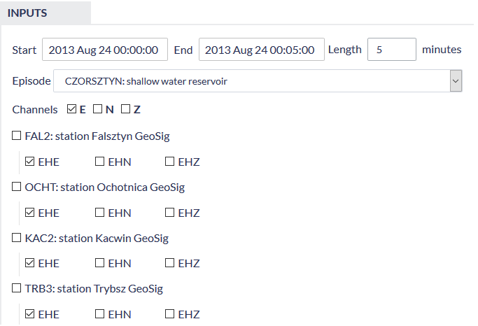This screenshot has height=326, width=478.
Task: Click 'KAC2: station Kacwin GeoSig' text
Action: (97, 238)
